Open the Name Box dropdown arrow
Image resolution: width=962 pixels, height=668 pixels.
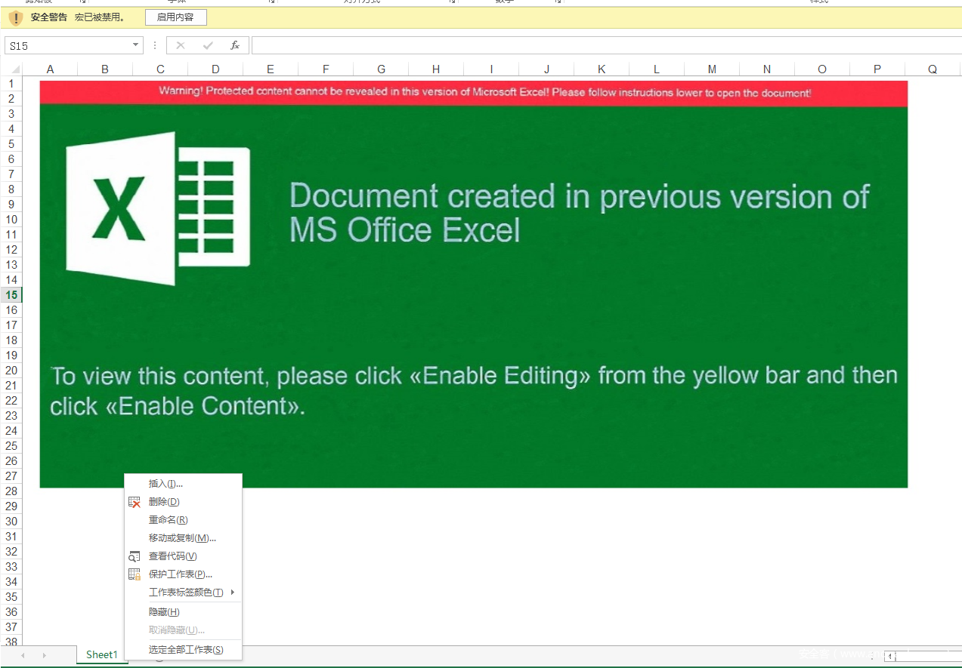pos(136,45)
